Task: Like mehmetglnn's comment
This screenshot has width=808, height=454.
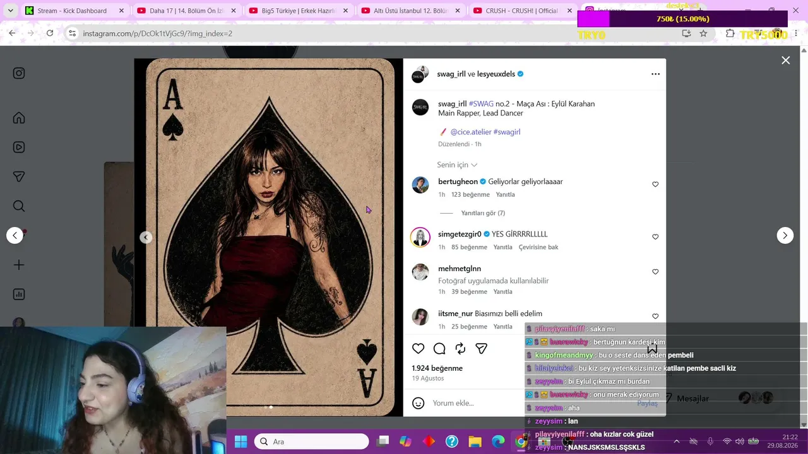Action: [655, 272]
